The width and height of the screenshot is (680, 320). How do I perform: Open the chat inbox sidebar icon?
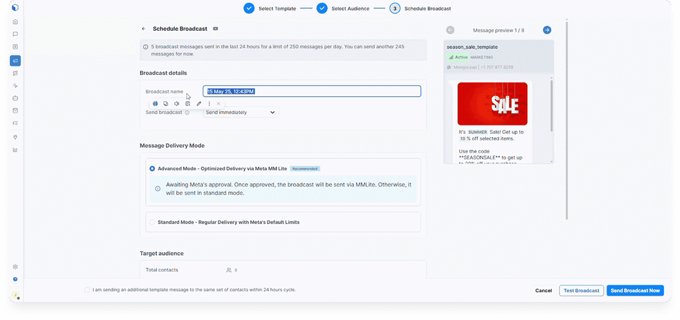15,34
